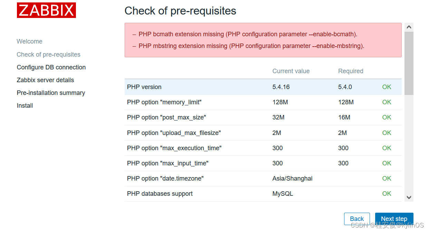The height and width of the screenshot is (232, 429).
Task: Click the ZABBIX logo
Action: 46,10
